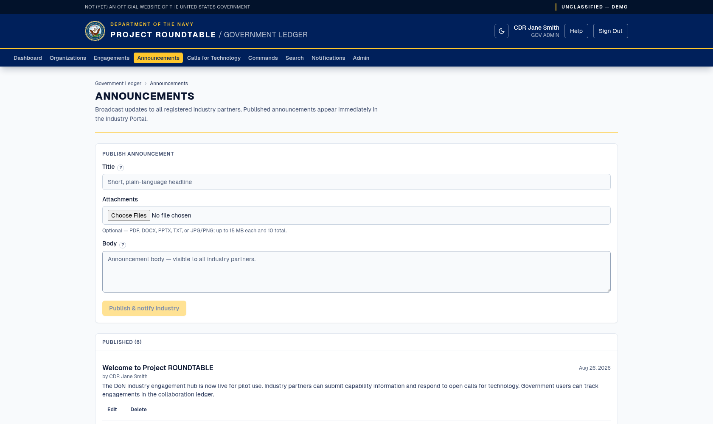Delete the Welcome to Project ROUNDTABLE announcement

pos(138,410)
